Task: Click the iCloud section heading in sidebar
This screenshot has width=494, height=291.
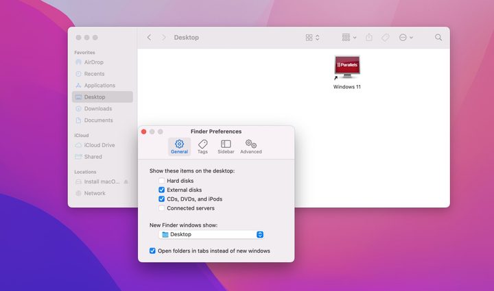Action: (81, 136)
